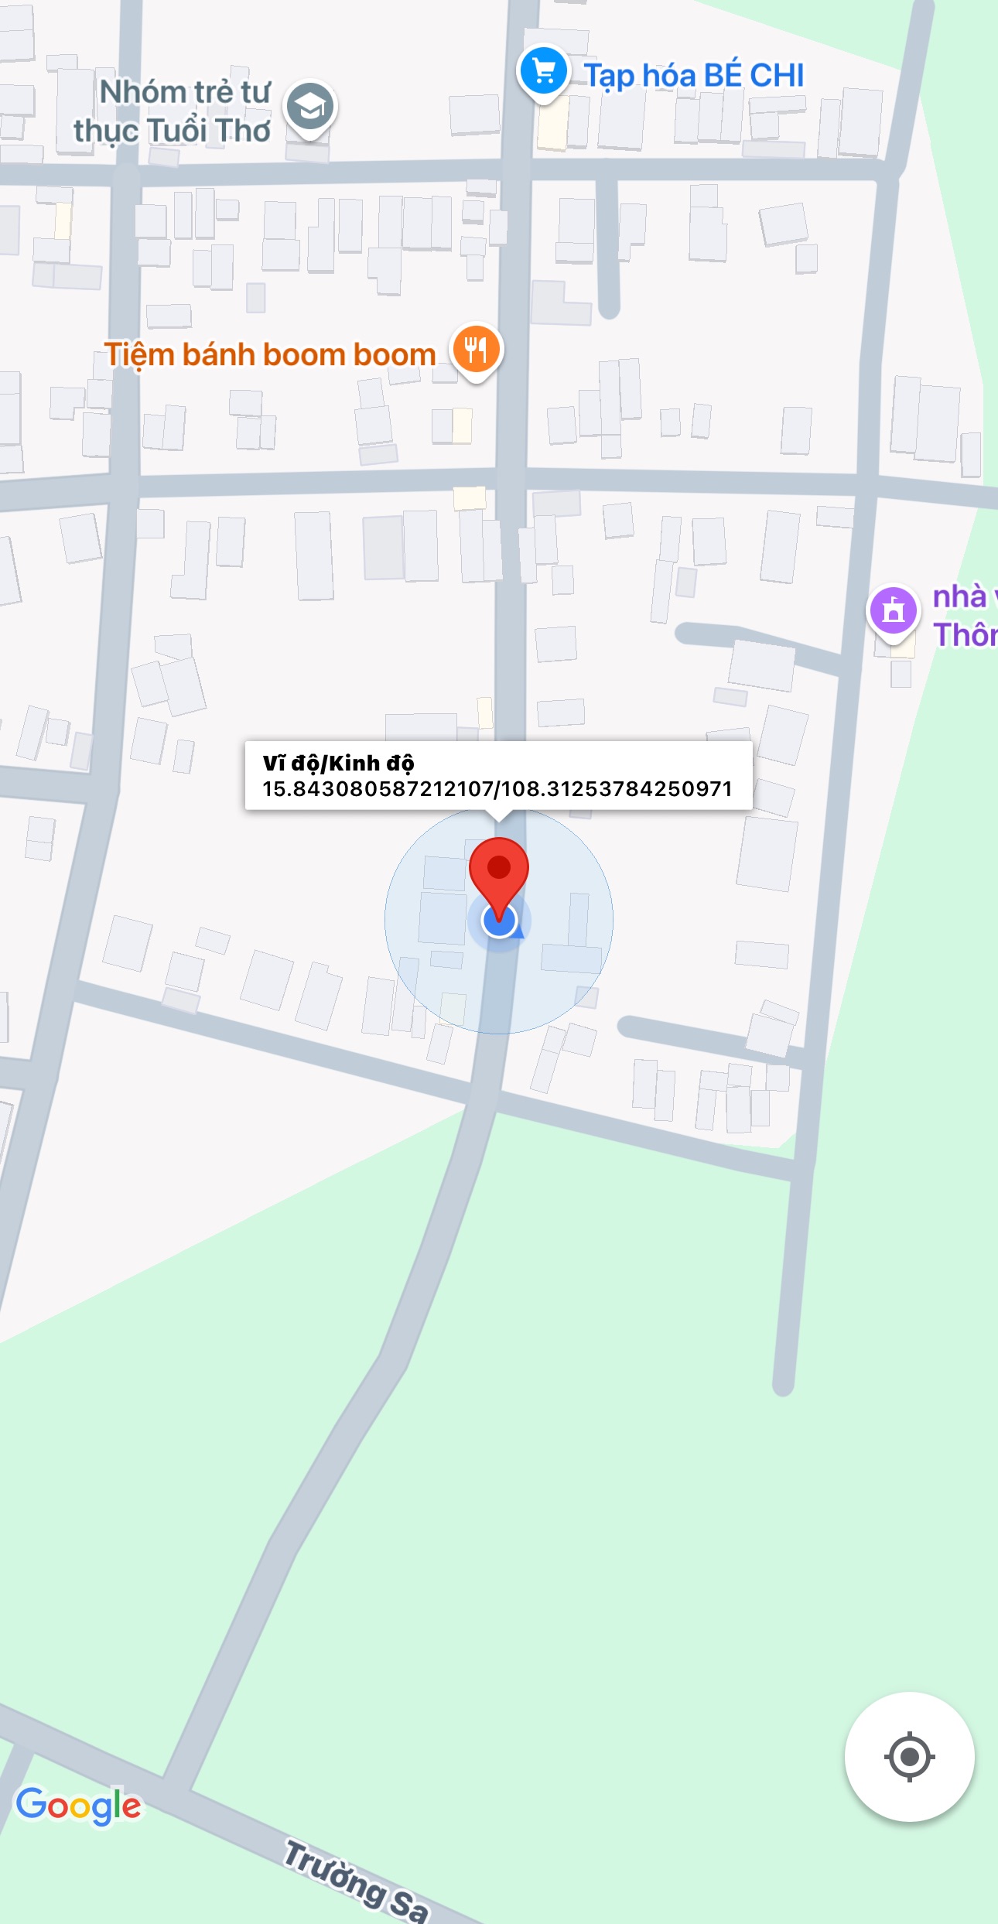Open Nhóm trẻ tư thục Tuổi Thơ label
The height and width of the screenshot is (1924, 998).
click(x=172, y=111)
